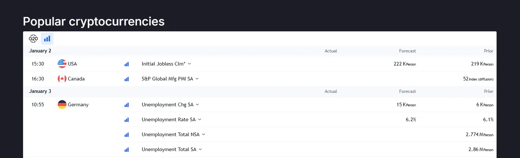Expand Unemployment Chg SA chevron
520x158 pixels.
tap(197, 104)
